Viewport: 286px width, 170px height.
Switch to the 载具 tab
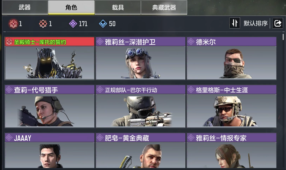pos(118,7)
